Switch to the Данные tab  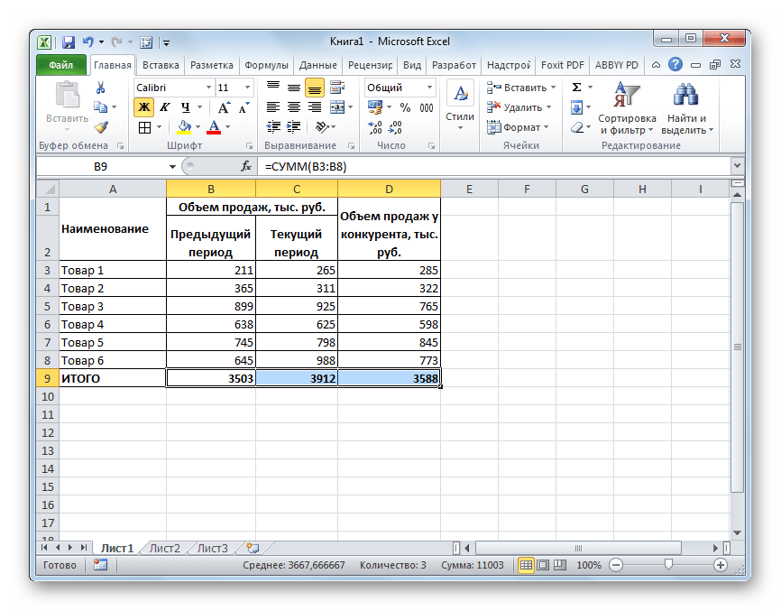[x=317, y=65]
